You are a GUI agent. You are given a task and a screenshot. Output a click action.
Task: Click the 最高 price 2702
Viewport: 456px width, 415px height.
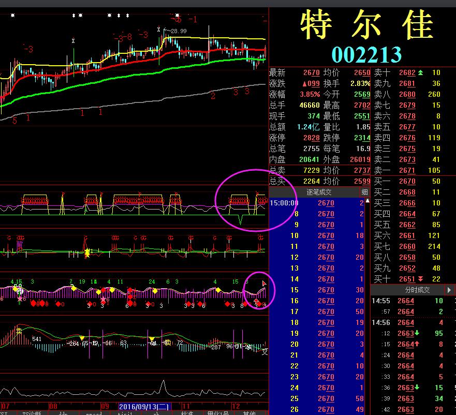362,105
